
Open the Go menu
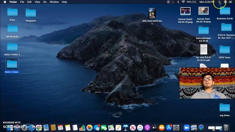[x=45, y=2]
